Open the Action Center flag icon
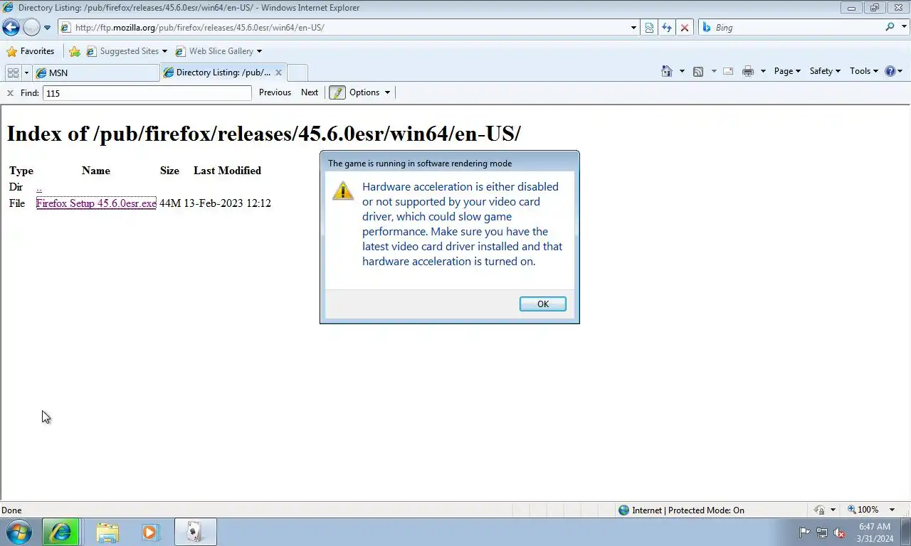911x546 pixels. pos(804,532)
